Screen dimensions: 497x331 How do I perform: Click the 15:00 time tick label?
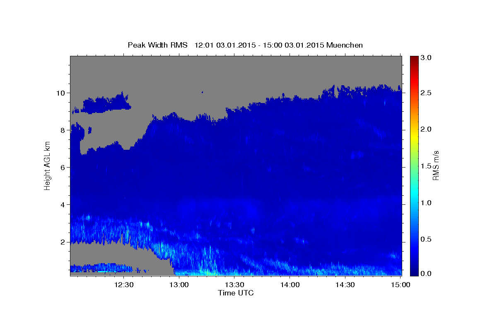(x=400, y=285)
